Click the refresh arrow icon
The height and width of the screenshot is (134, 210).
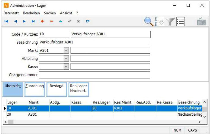pos(88,21)
